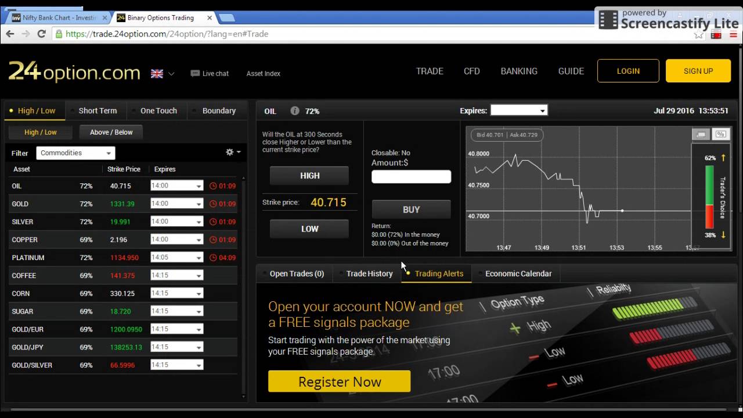Select the GOLD/EUR asset row
Viewport: 743px width, 418px height.
[x=121, y=329]
